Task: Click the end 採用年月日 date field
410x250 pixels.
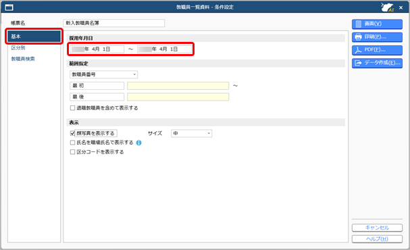Action: (x=164, y=49)
